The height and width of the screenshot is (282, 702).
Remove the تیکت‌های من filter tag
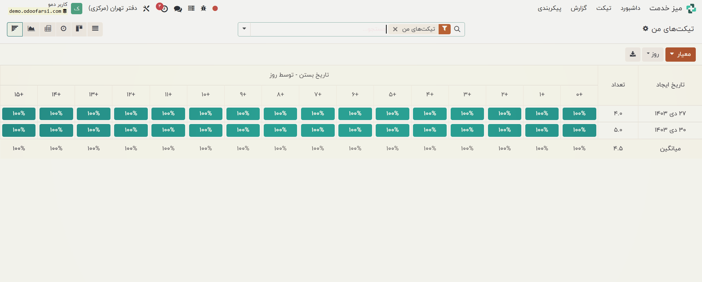tap(395, 29)
